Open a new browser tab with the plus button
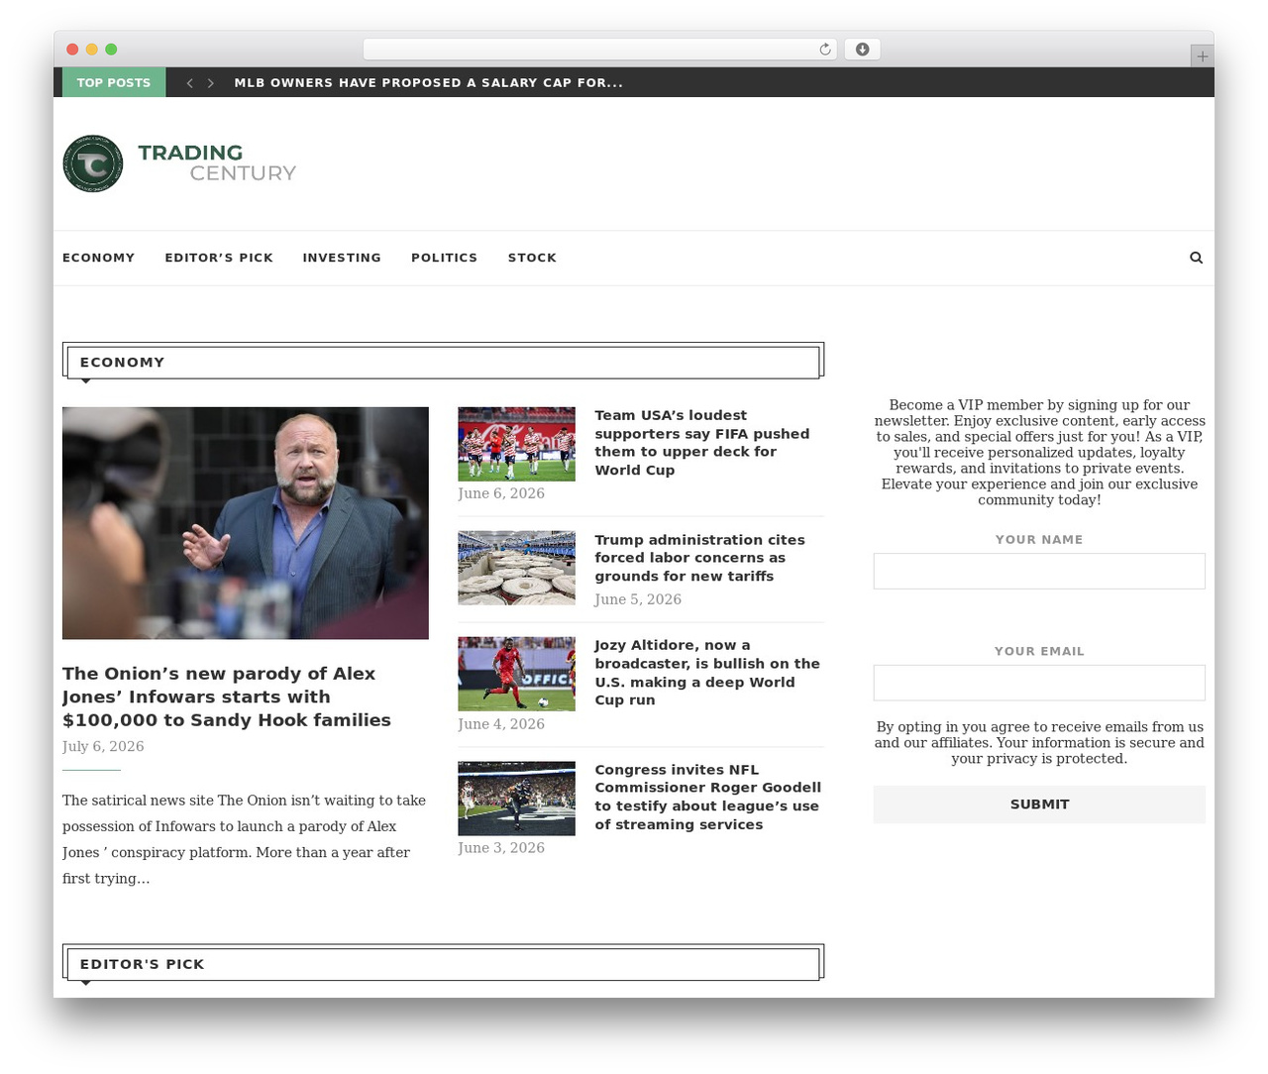 [1202, 56]
